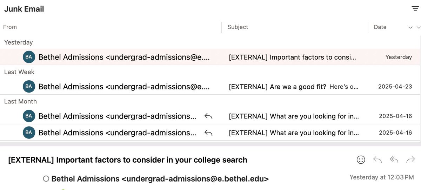The width and height of the screenshot is (421, 190).
Task: Click the Reply arrow icon in reading pane
Action: click(377, 160)
